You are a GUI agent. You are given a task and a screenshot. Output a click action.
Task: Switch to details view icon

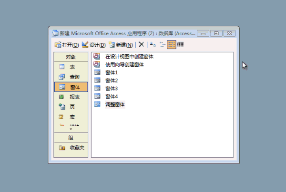click(x=180, y=45)
